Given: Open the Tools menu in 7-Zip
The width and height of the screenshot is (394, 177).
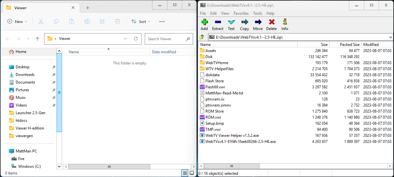Looking at the screenshot, I should [258, 13].
